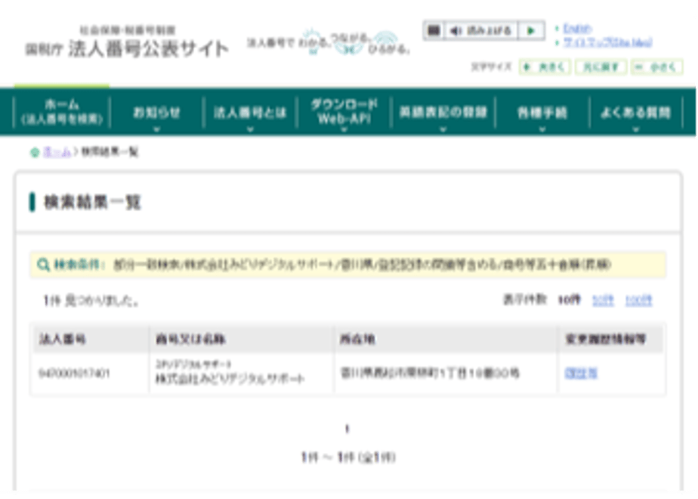
Task: Open the ダウンロード Web-API navigation menu
Action: pos(344,111)
